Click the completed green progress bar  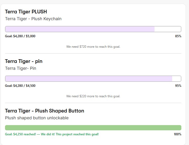(93, 128)
